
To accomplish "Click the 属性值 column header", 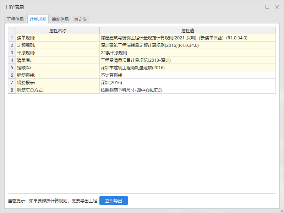I will tap(188, 31).
